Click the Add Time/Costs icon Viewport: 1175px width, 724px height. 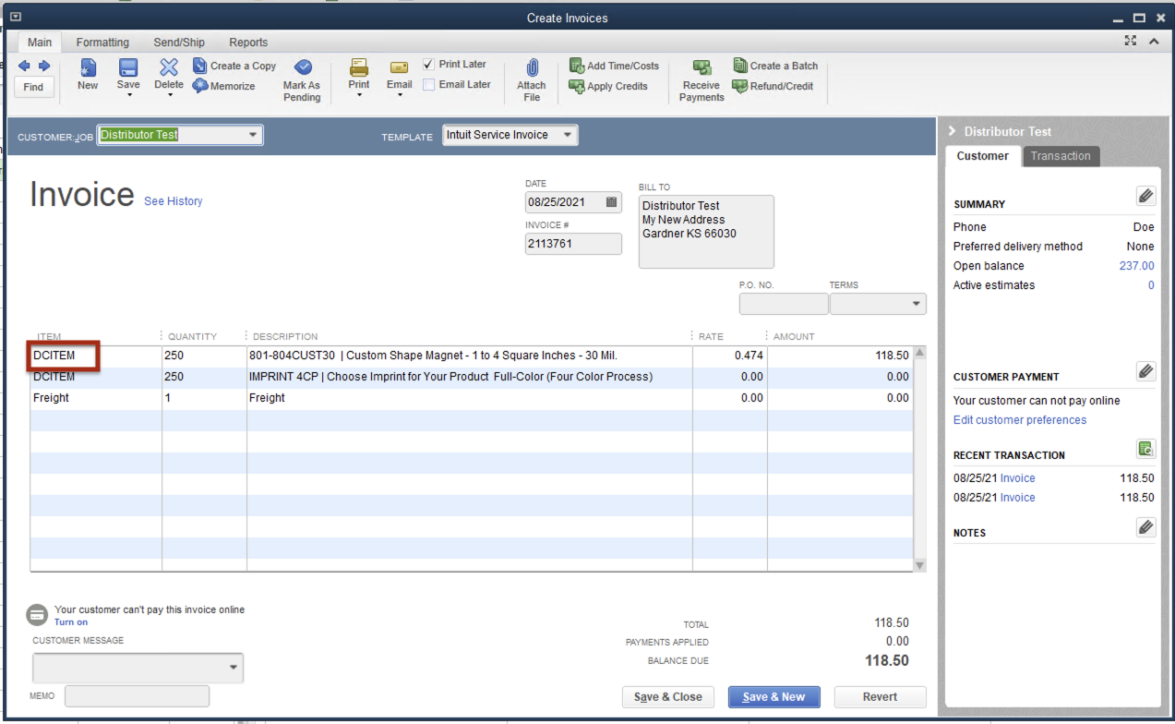pyautogui.click(x=577, y=66)
